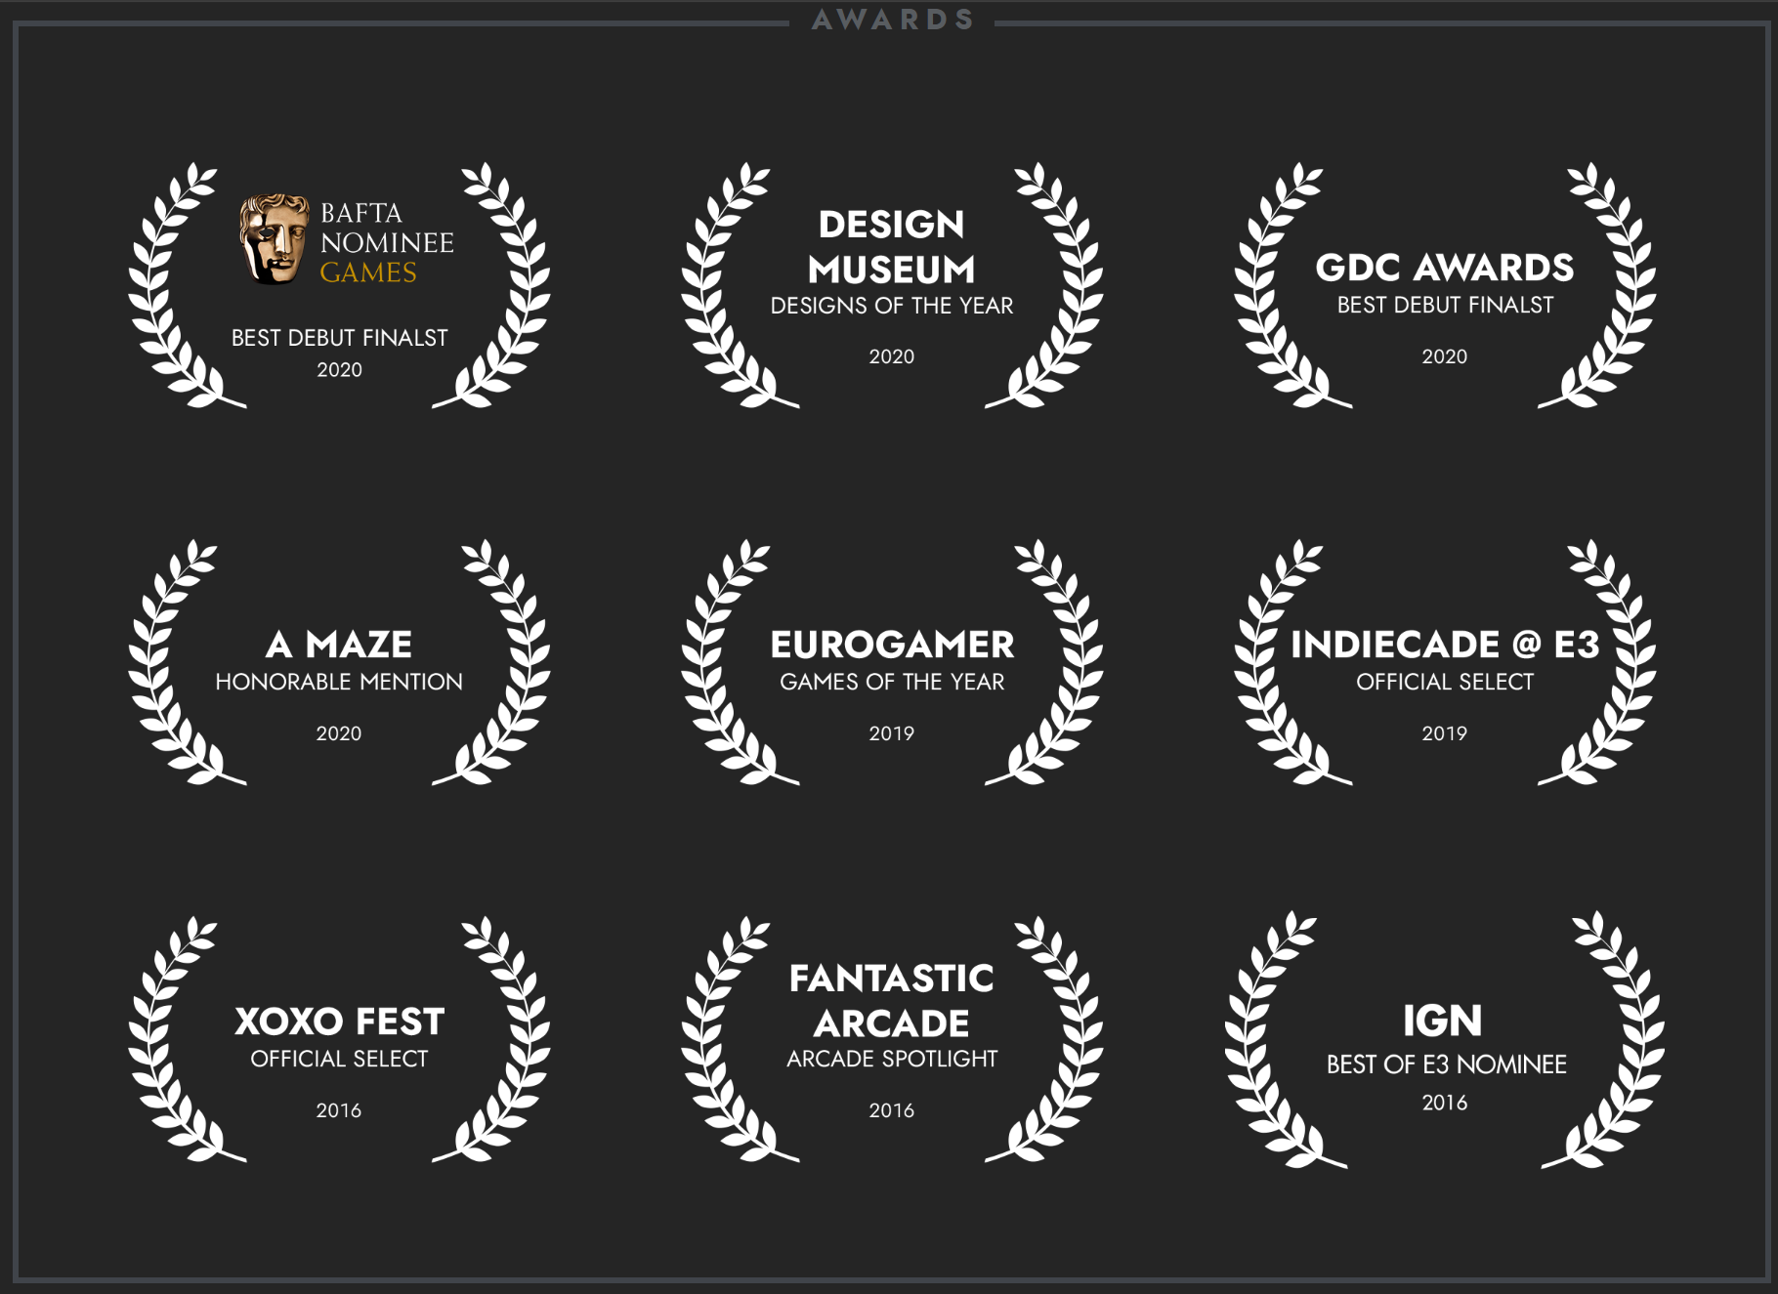Click the golden BAFTA mask icon
This screenshot has width=1778, height=1294.
(x=274, y=239)
